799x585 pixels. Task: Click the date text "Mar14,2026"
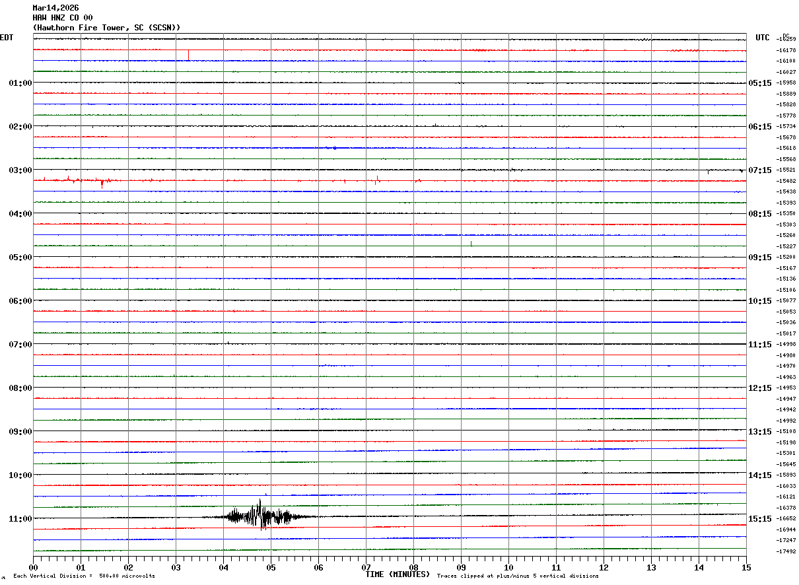55,8
